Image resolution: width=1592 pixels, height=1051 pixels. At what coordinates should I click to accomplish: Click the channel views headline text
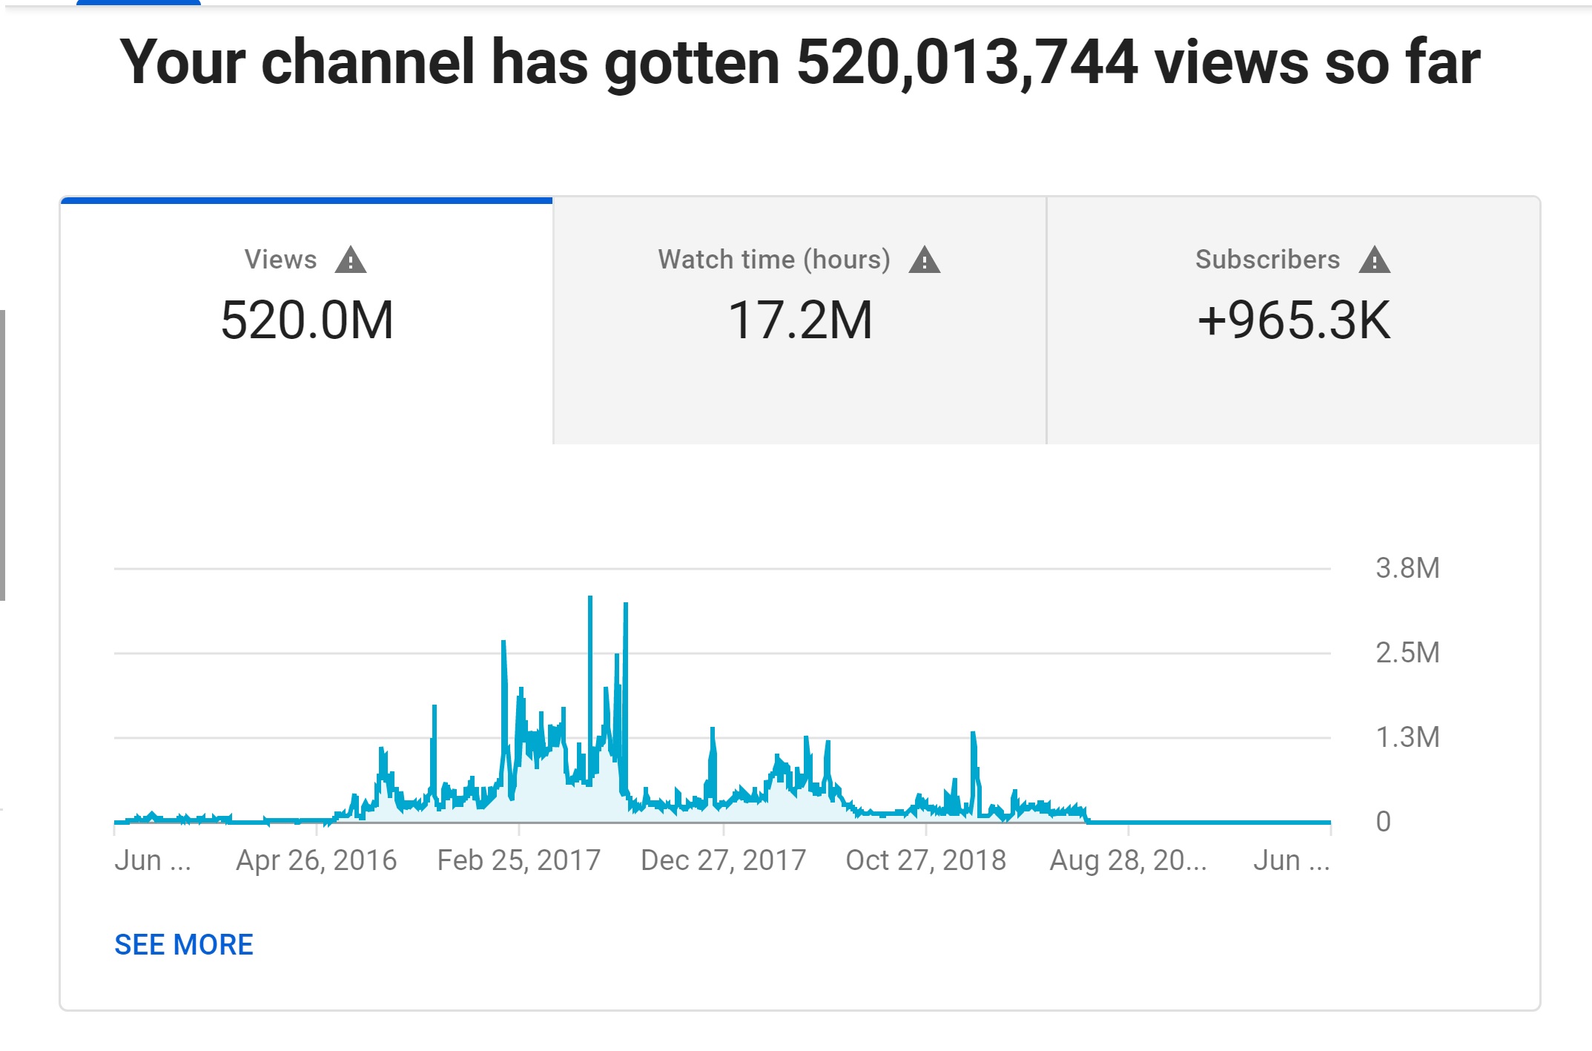click(x=799, y=62)
